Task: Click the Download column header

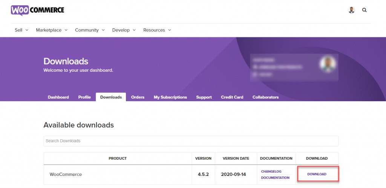Action: 317,159
